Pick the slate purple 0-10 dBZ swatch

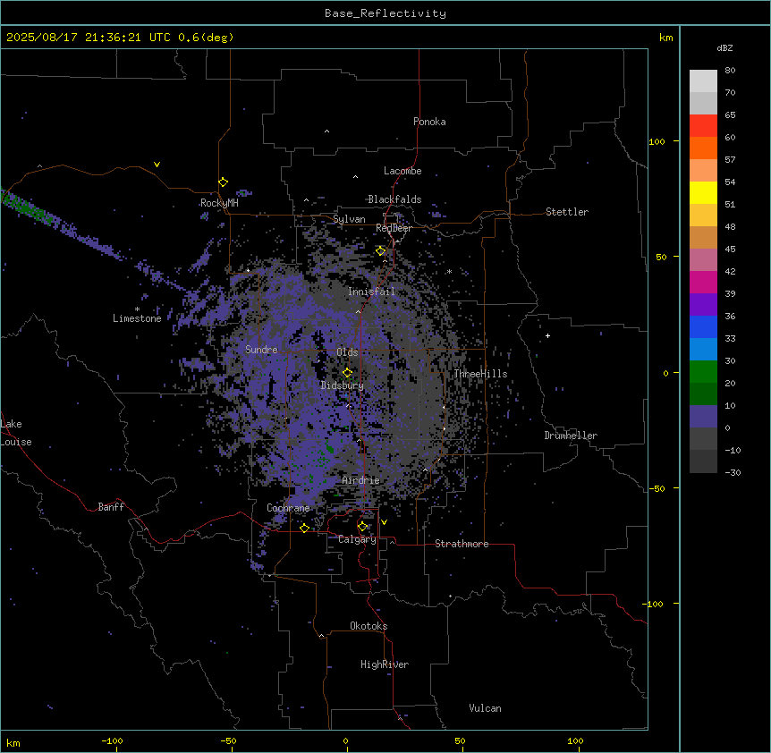[703, 417]
